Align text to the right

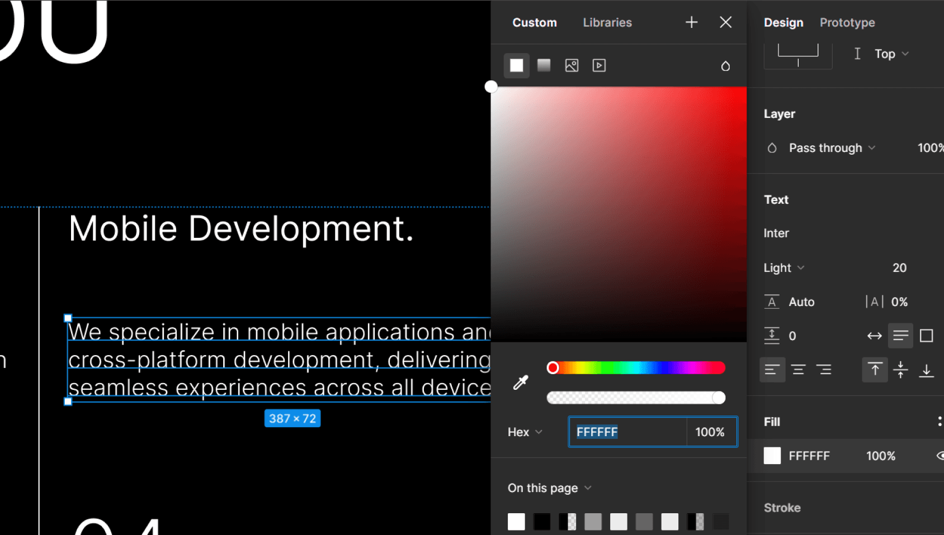tap(824, 370)
